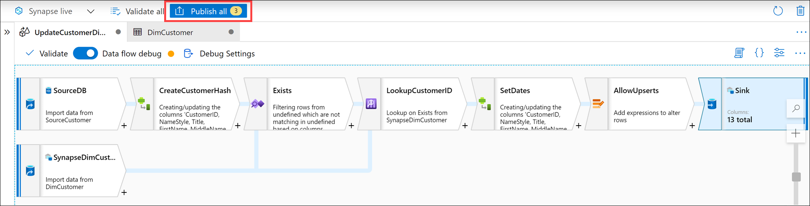The image size is (810, 206).
Task: Add a transformation after SourceDB using plus
Action: coord(124,126)
